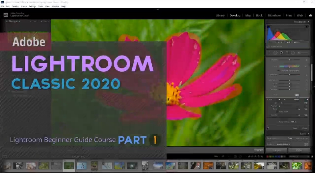Image resolution: width=315 pixels, height=173 pixels.
Task: Filter by yellow color label
Action: pos(271,156)
